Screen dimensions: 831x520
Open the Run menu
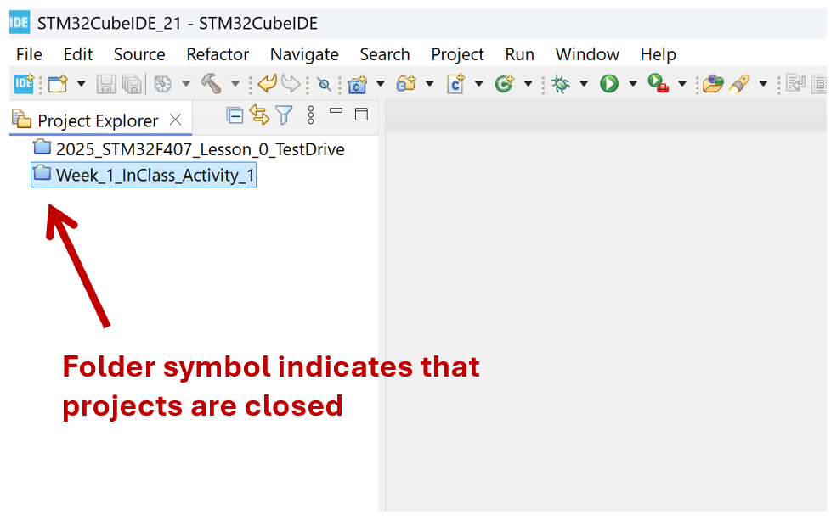tap(519, 54)
